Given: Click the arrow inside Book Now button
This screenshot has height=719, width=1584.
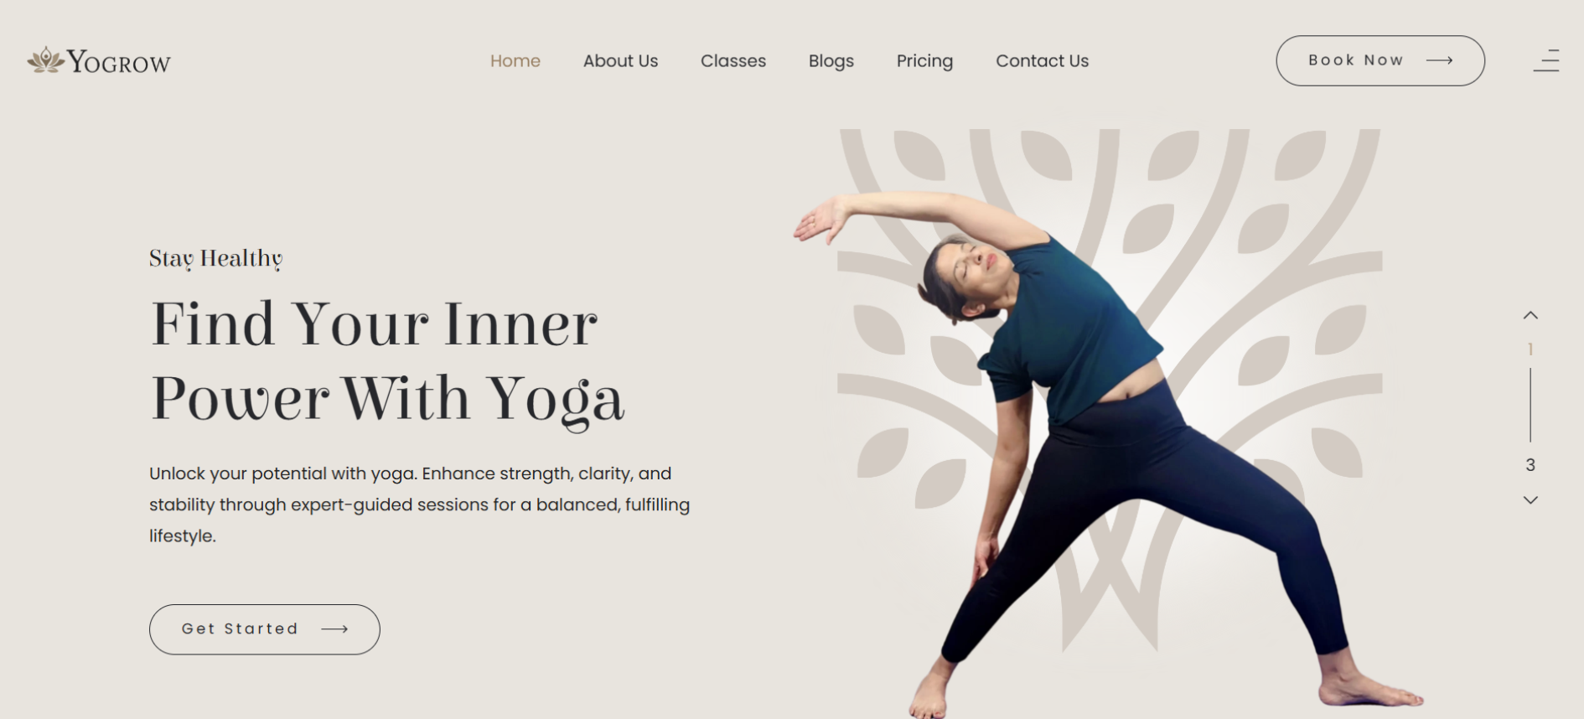Looking at the screenshot, I should pos(1439,60).
